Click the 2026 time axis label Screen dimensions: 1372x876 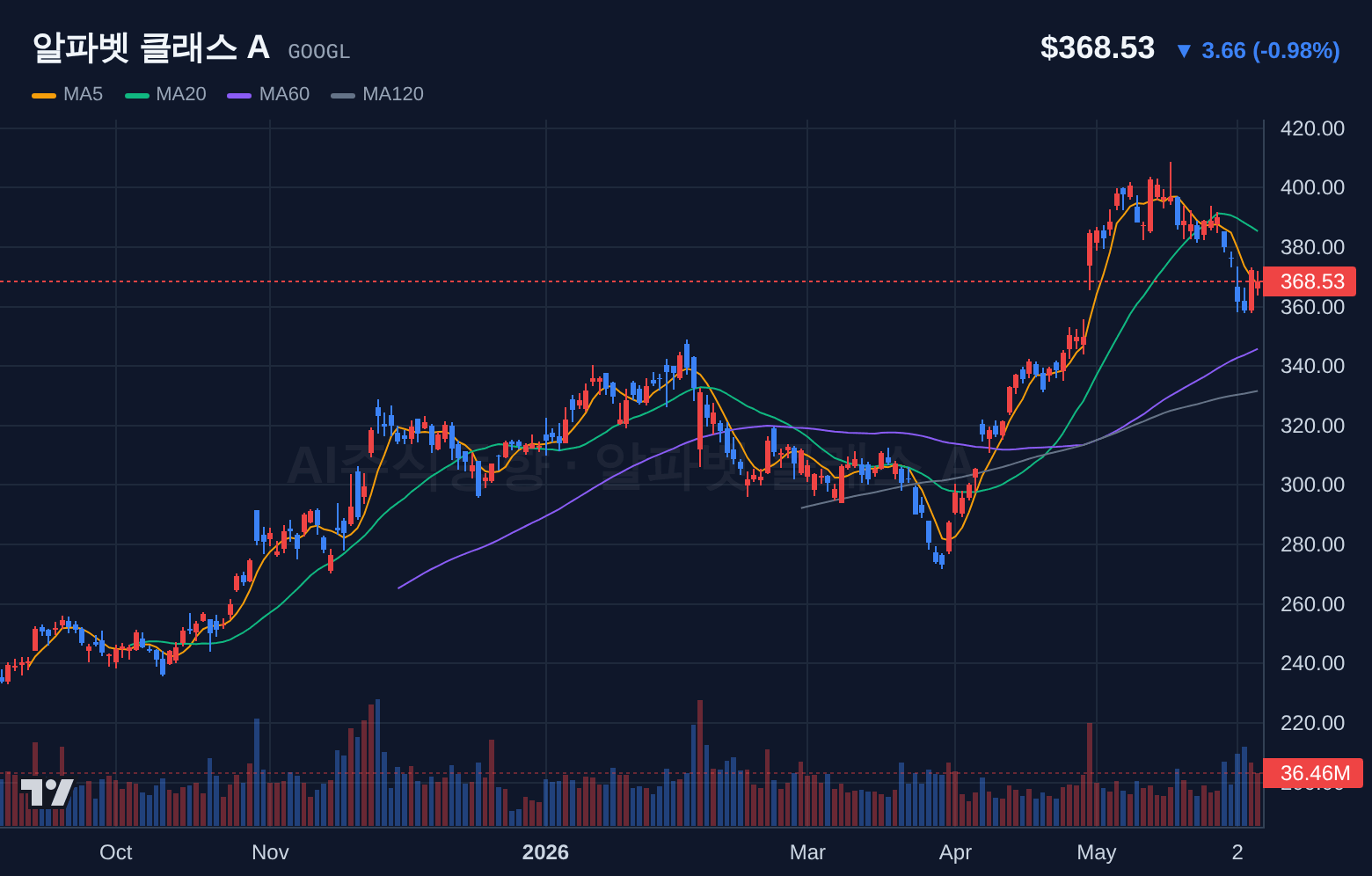coord(545,852)
